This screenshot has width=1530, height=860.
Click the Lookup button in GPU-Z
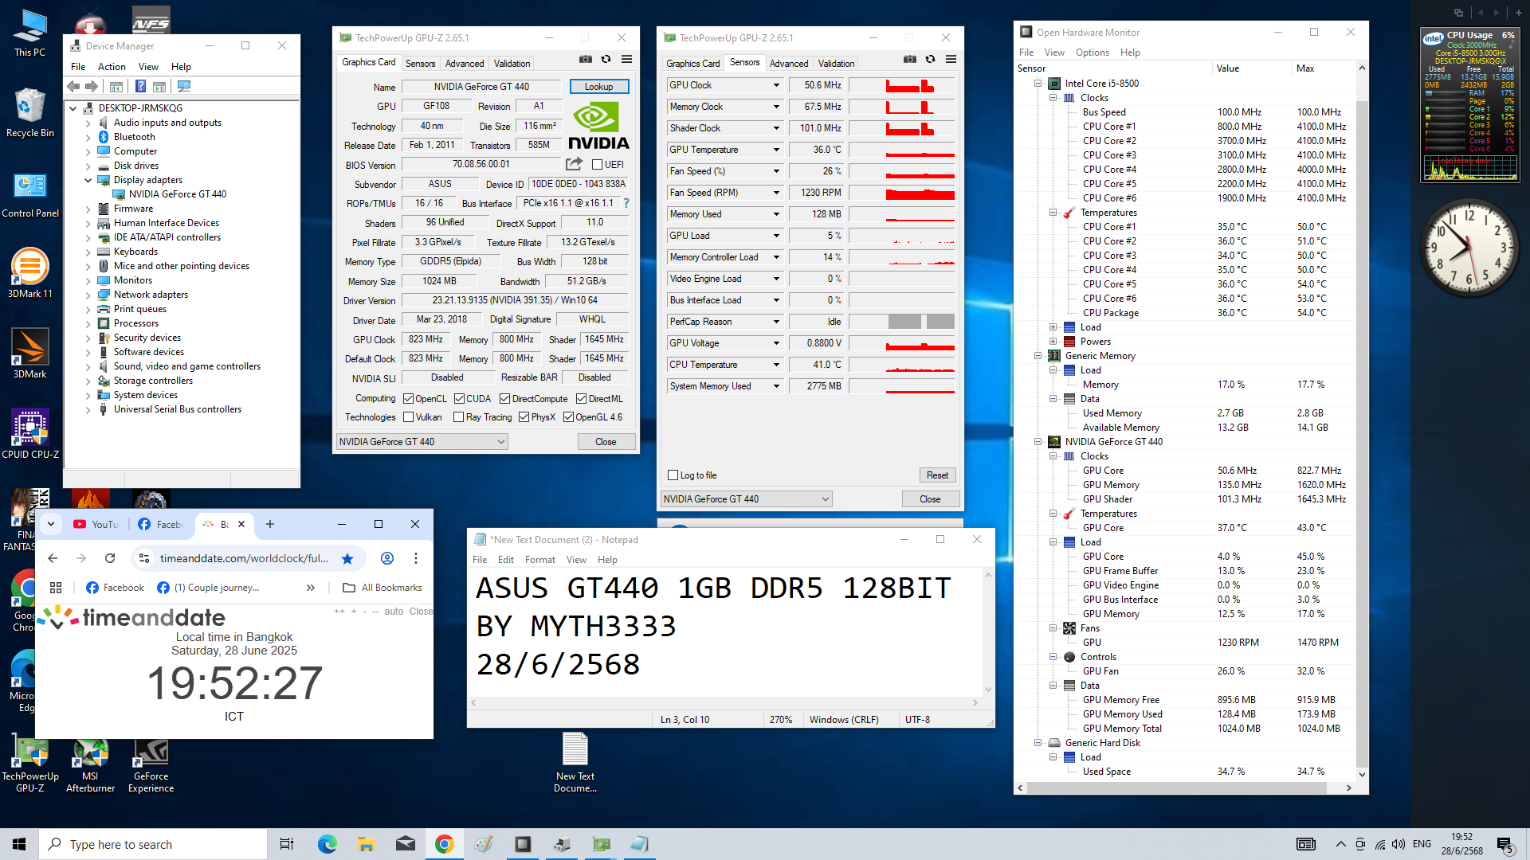tap(599, 87)
